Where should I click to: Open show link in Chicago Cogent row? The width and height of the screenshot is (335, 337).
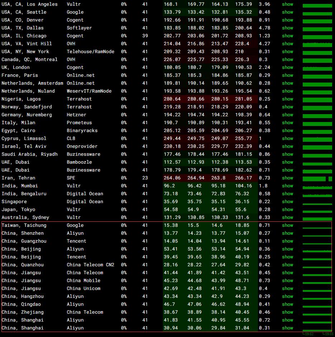click(287, 36)
